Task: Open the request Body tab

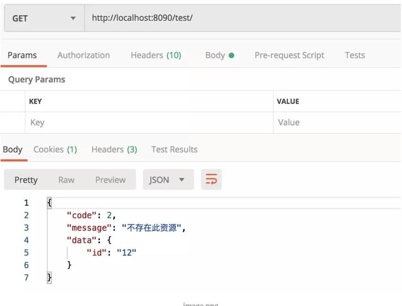Action: 220,55
